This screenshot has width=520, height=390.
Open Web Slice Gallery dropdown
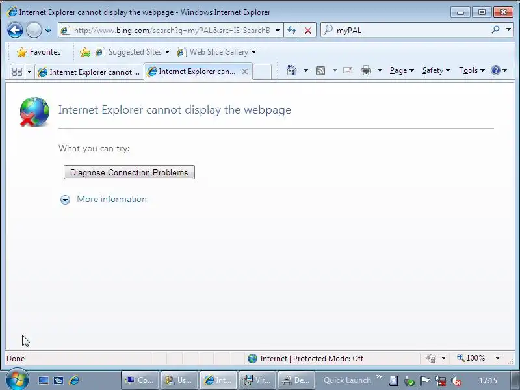[216, 52]
